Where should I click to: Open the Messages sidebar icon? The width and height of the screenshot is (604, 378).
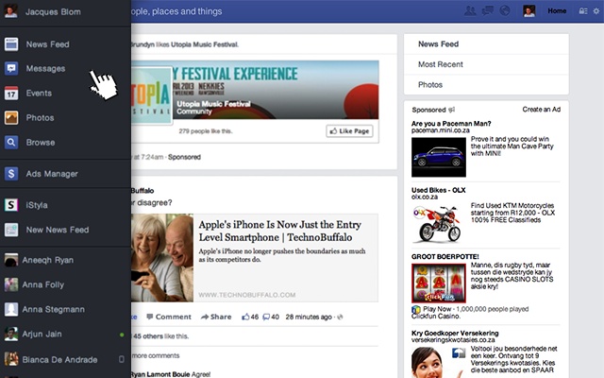(x=11, y=69)
